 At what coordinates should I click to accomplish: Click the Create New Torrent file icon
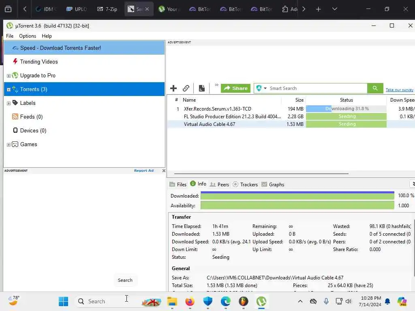(202, 88)
